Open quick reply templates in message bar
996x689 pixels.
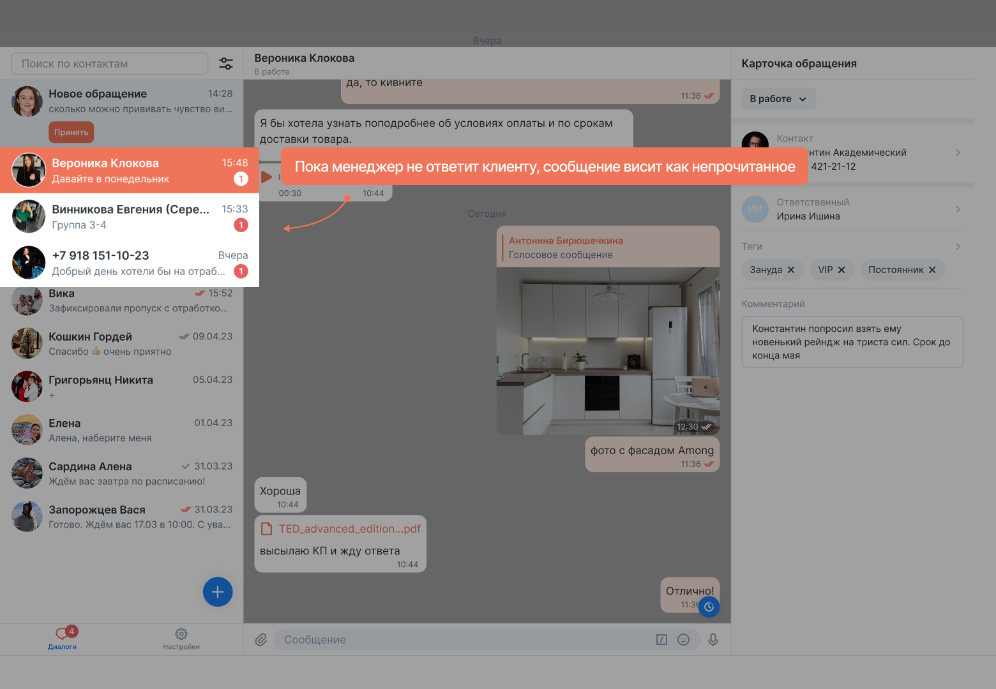(661, 639)
